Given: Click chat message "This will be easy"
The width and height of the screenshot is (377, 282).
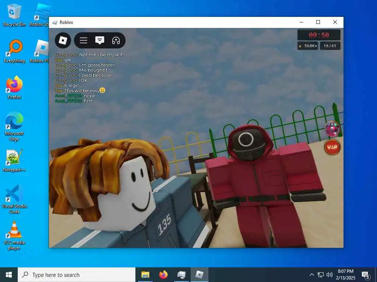Looking at the screenshot, I should tap(80, 90).
